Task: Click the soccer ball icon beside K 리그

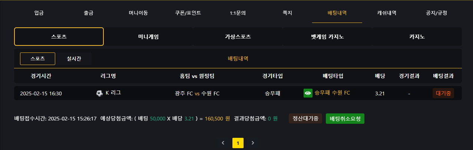Action: (x=99, y=93)
